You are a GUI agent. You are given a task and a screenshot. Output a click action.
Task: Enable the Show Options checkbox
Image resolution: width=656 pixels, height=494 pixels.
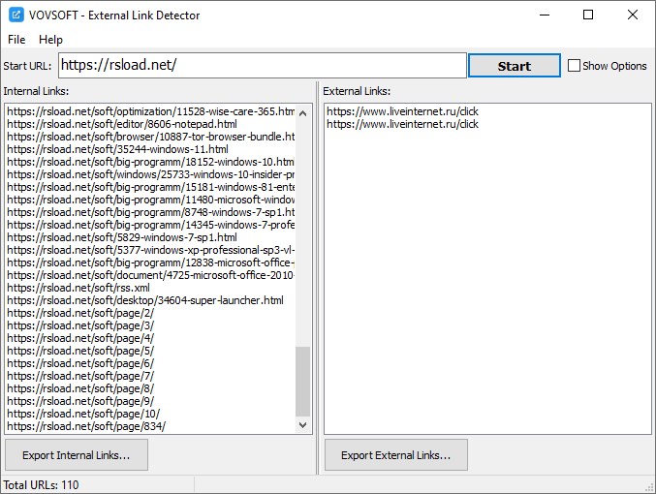pos(574,66)
